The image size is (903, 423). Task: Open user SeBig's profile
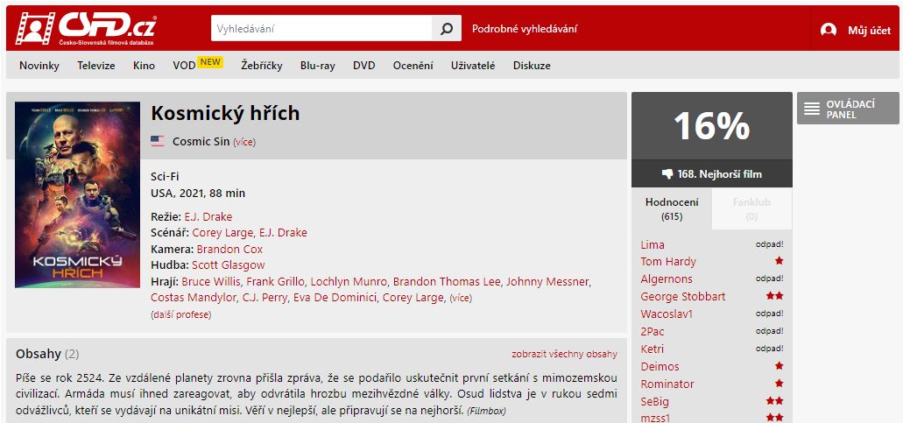[x=655, y=401]
